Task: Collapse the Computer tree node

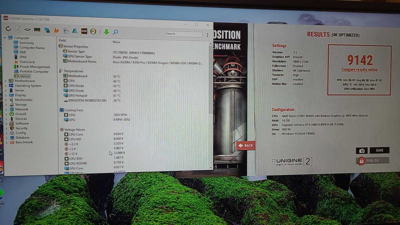Action: coord(4,38)
